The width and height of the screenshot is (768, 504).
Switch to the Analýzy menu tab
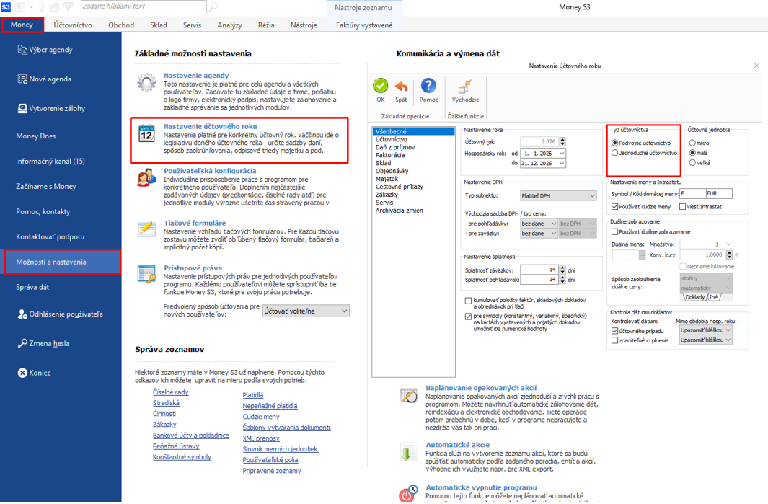click(229, 25)
